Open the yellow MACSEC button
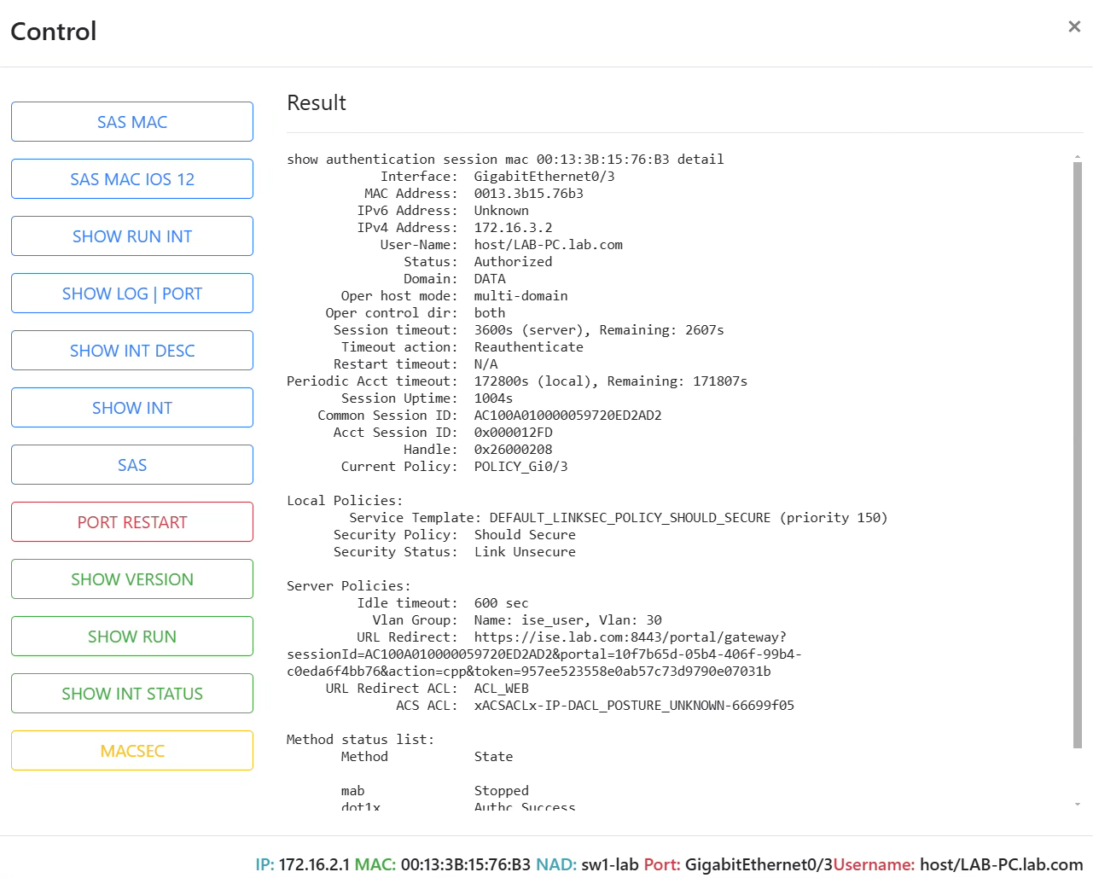 [x=132, y=751]
